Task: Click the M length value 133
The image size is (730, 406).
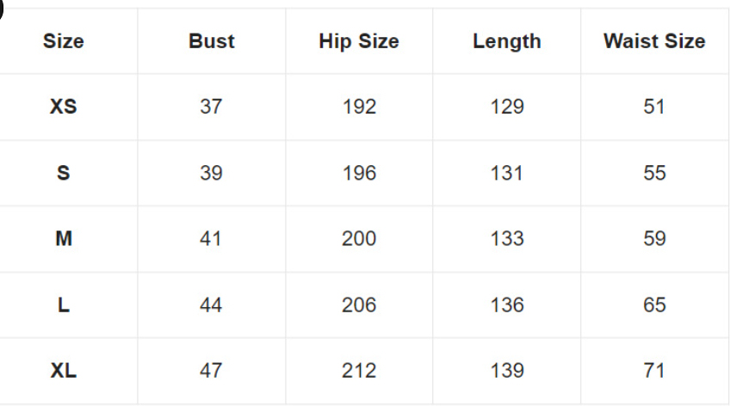Action: tap(506, 238)
